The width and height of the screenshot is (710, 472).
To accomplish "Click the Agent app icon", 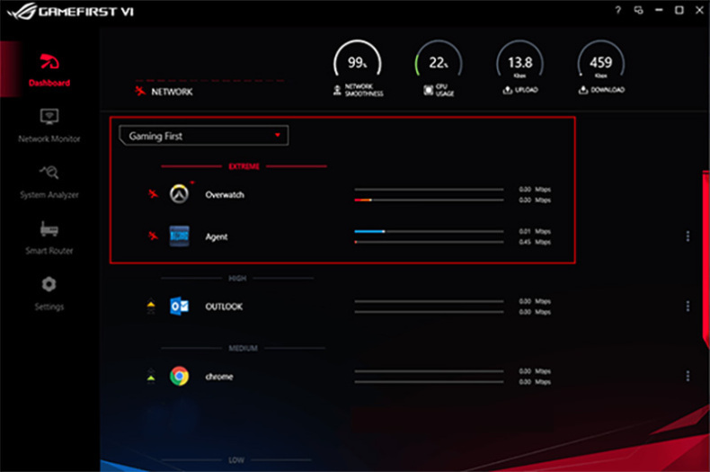I will [179, 236].
